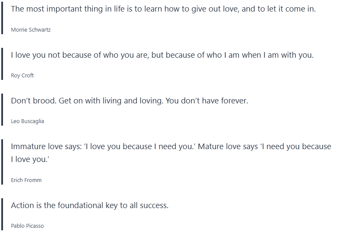The width and height of the screenshot is (345, 232).
Task: Click the vertical bar beside Leo Buscaglia quote
Action: tap(3, 110)
